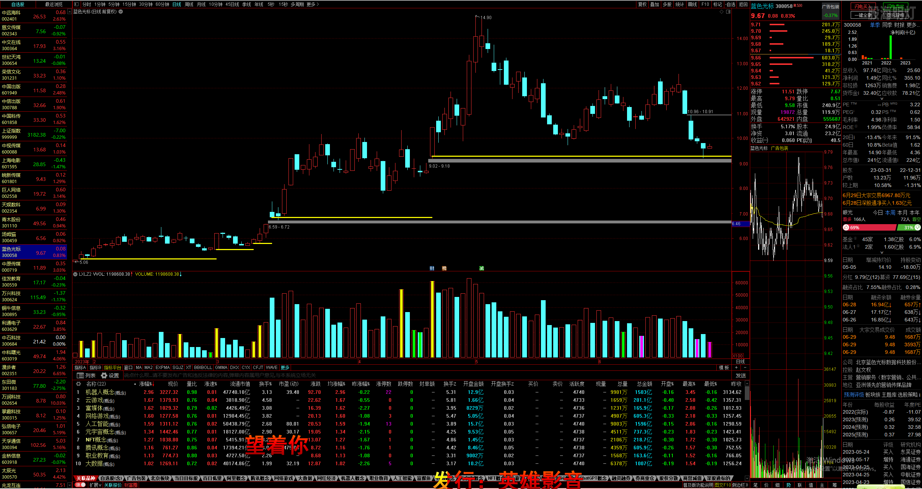Select stock 万润科技 002654
The image size is (922, 489).
[33, 400]
